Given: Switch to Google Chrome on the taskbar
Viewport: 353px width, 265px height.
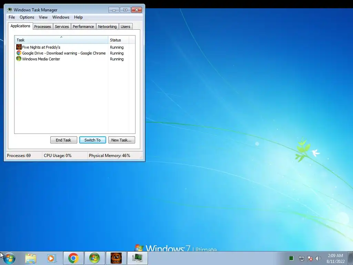Looking at the screenshot, I should click(x=73, y=258).
